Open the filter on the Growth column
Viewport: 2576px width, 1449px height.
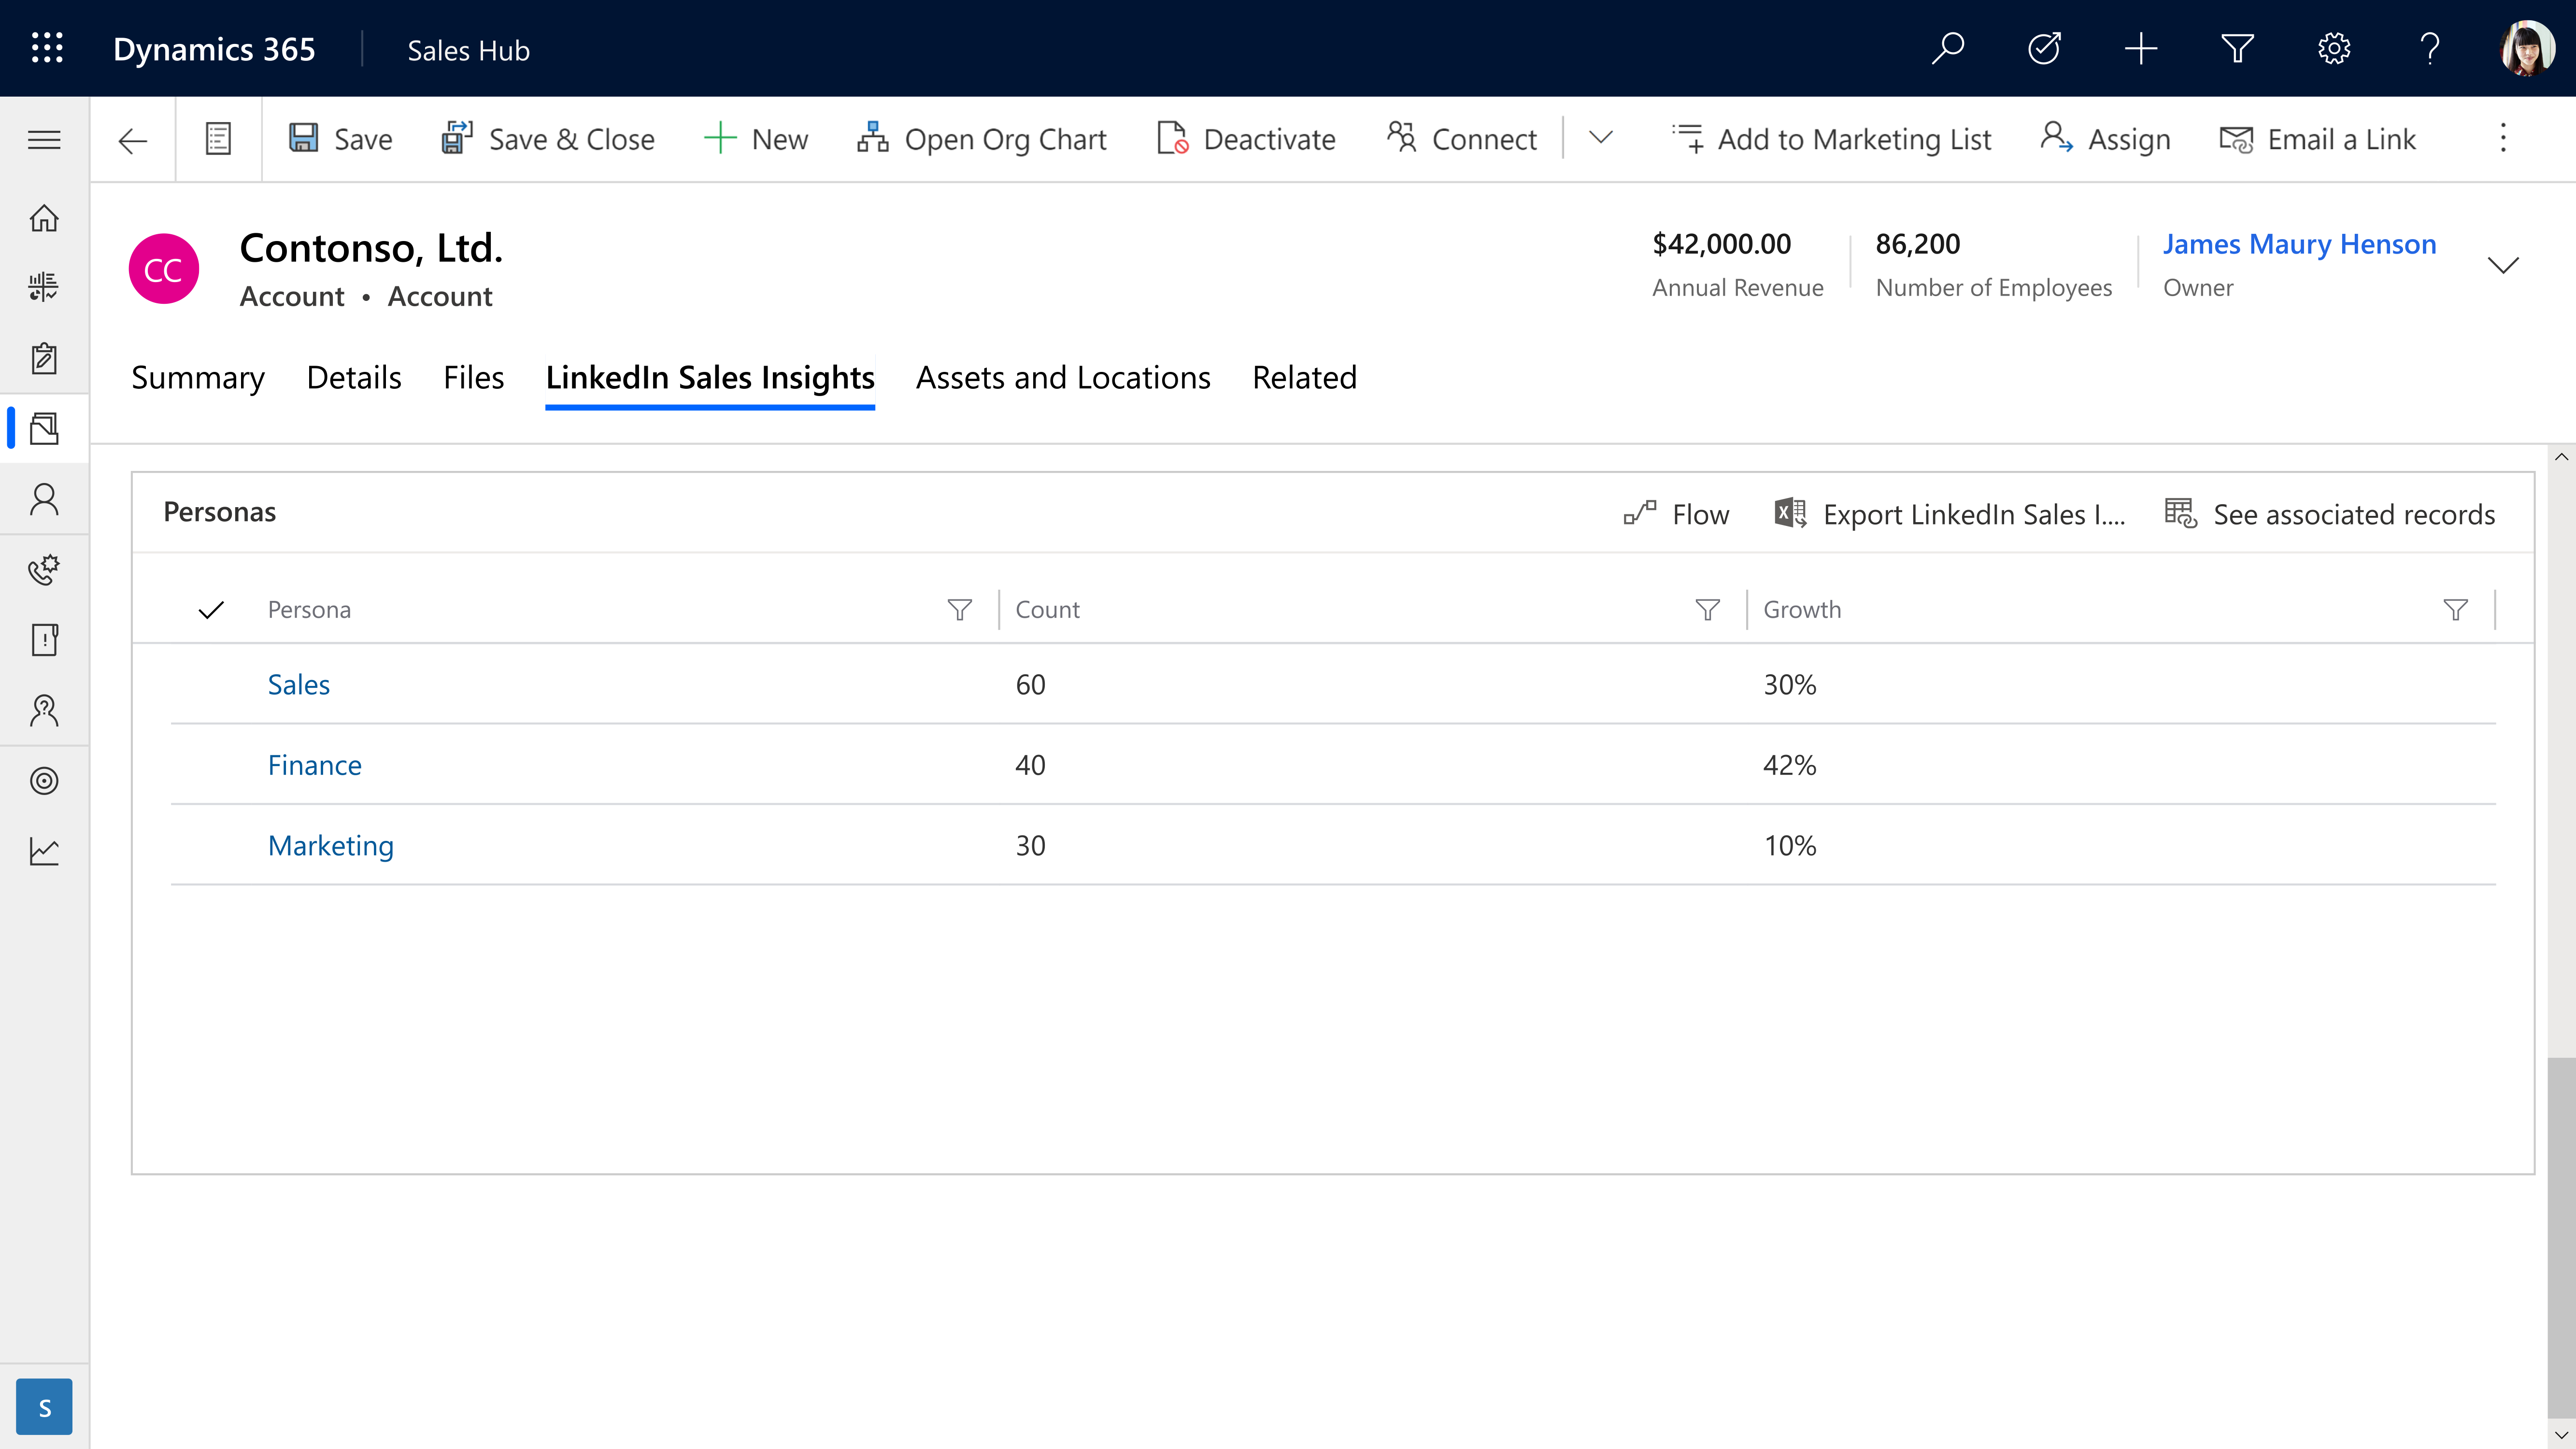[2457, 609]
